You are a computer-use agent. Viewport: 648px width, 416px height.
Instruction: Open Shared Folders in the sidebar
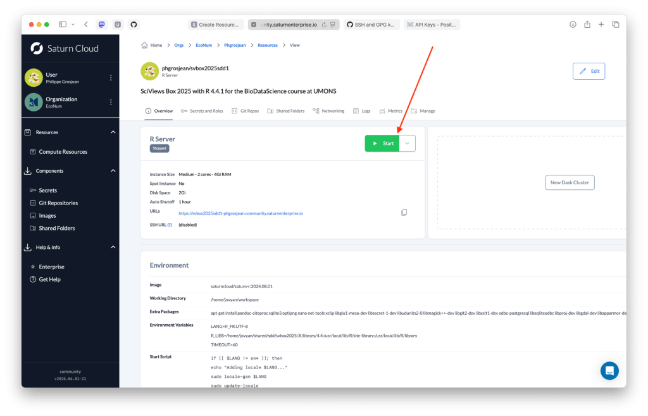coord(53,229)
